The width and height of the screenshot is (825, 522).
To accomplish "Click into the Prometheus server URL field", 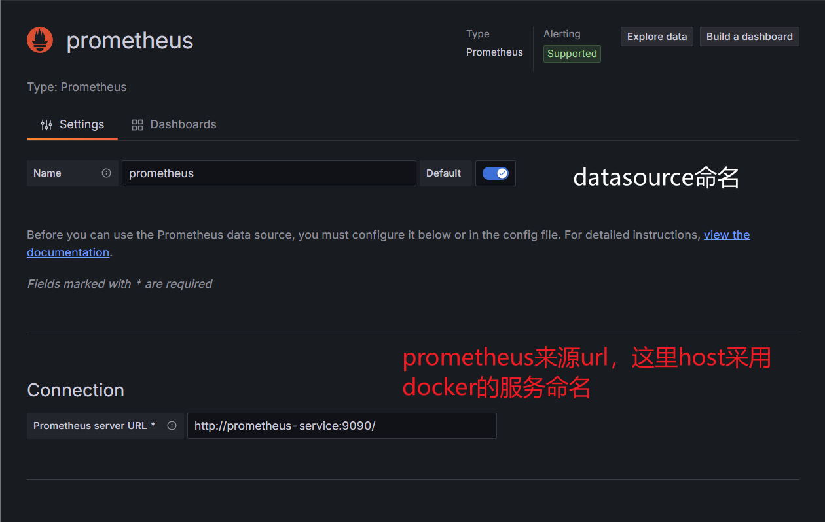I will pos(342,426).
